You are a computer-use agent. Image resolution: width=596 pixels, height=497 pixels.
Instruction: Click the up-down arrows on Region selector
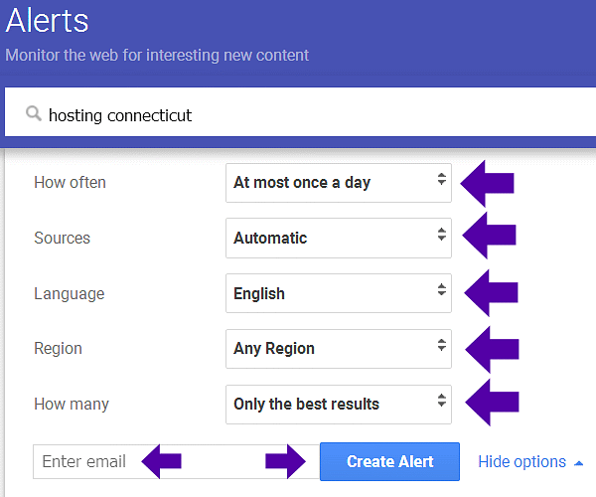coord(441,348)
